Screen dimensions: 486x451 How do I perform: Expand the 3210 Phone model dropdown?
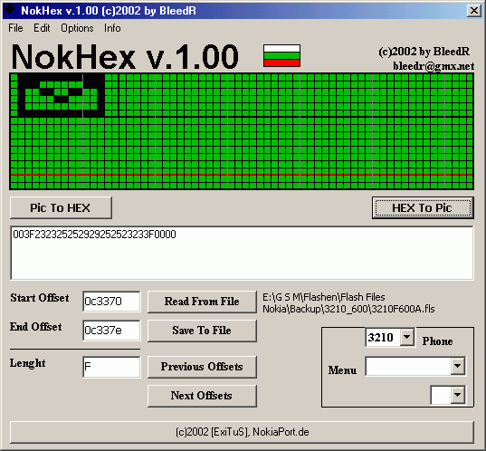407,337
